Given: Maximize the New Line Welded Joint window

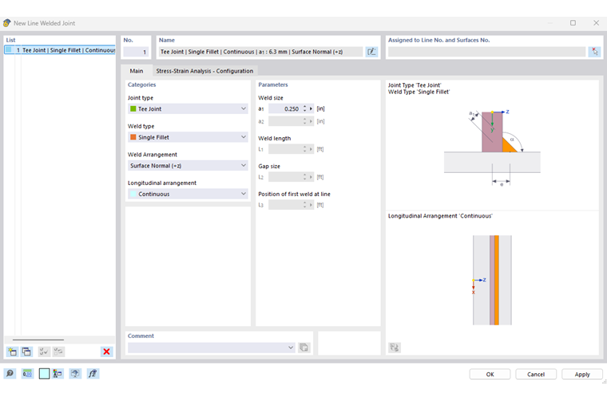Looking at the screenshot, I should point(573,23).
